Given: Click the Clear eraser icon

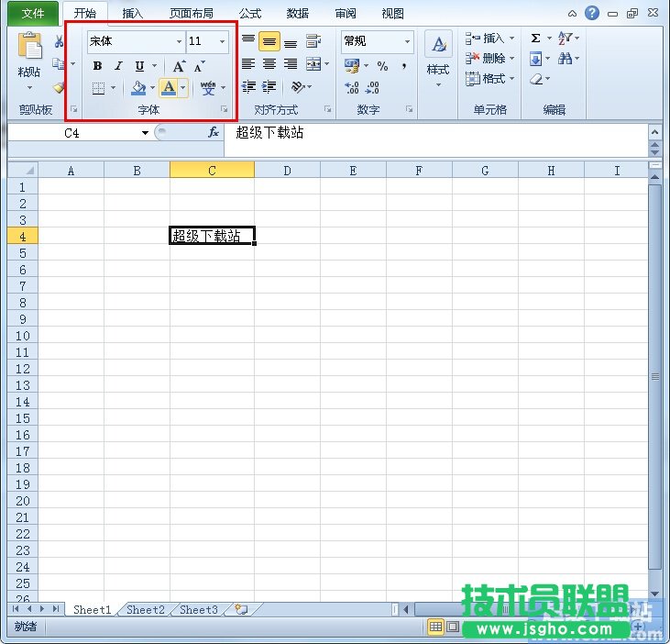Looking at the screenshot, I should click(x=536, y=79).
